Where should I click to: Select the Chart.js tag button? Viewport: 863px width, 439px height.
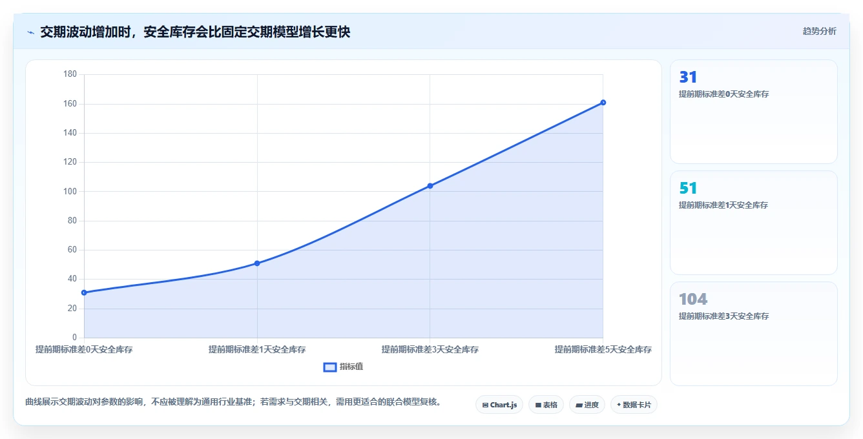click(x=499, y=405)
